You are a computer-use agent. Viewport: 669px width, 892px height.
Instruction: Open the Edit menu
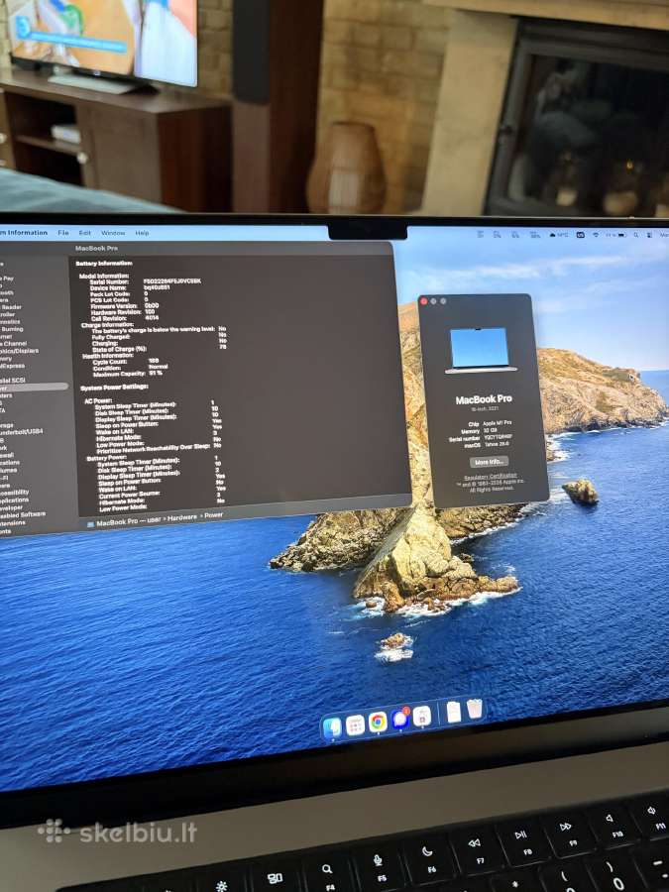85,233
